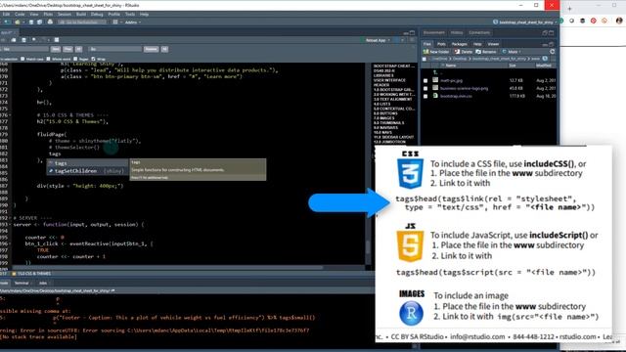Toggle the Match case checkbox

pos(22,59)
